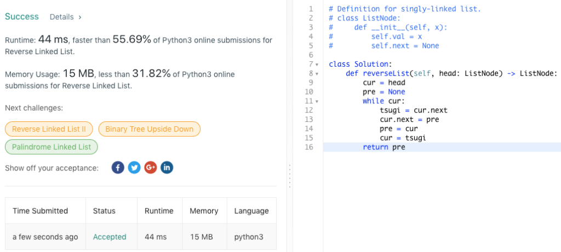Click 'cur.next = pre' code line

(409, 120)
